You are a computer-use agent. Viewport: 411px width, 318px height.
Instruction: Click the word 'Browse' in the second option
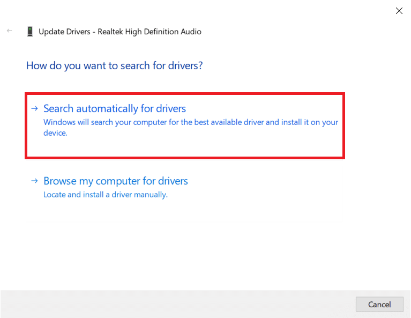click(60, 181)
